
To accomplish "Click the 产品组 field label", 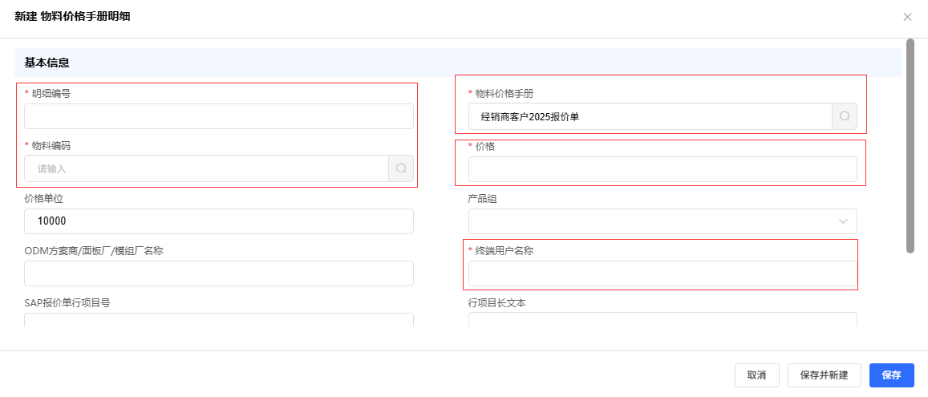I will point(482,199).
